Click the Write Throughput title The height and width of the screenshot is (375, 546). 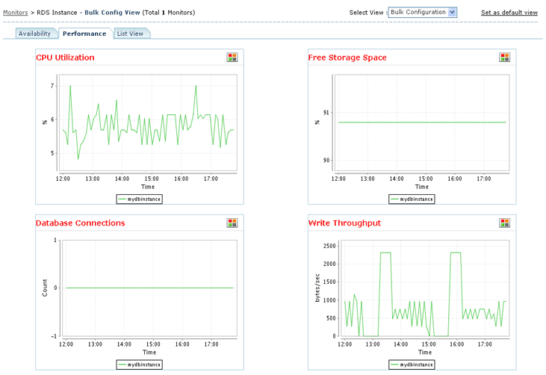click(x=344, y=223)
